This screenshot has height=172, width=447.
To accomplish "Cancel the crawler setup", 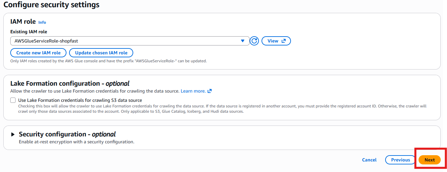I will [x=369, y=160].
